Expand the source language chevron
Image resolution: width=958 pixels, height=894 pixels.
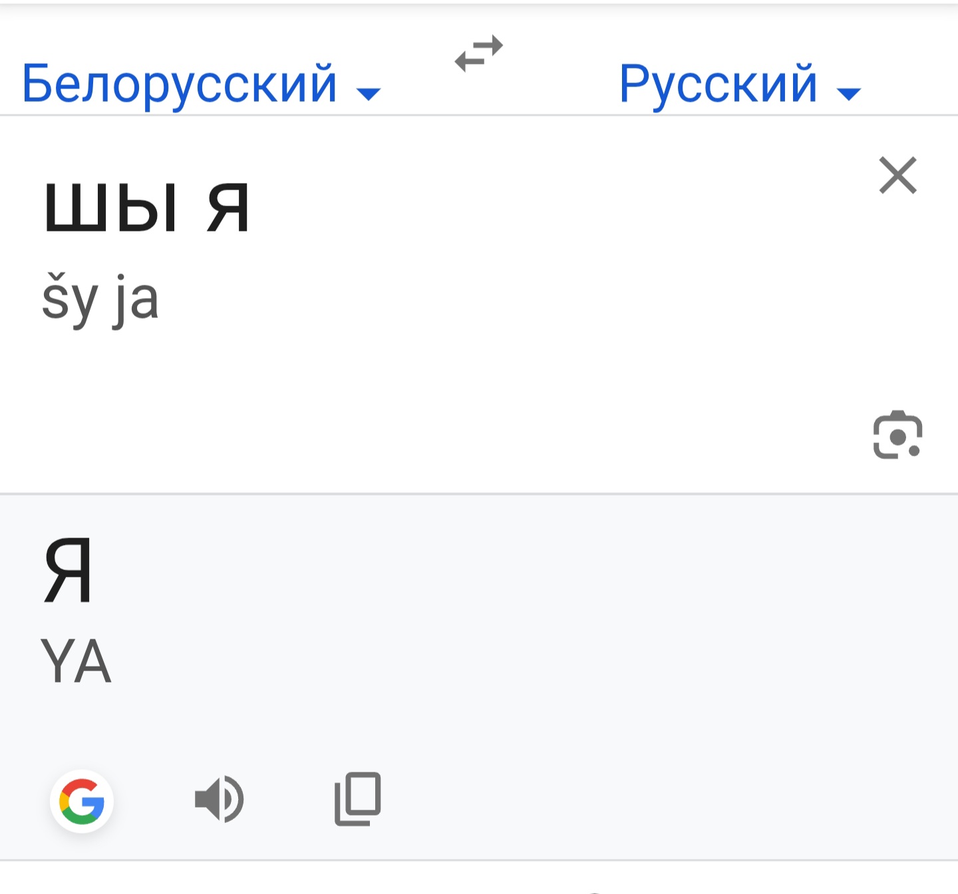(370, 93)
